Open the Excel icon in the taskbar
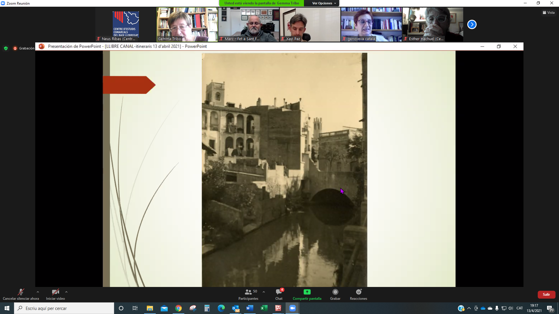 (264, 308)
